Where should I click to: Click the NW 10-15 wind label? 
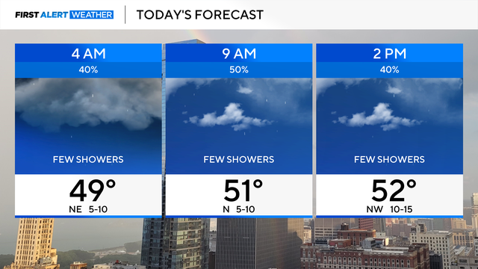click(389, 209)
